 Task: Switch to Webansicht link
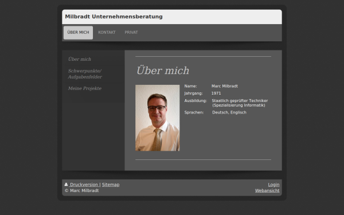[267, 190]
